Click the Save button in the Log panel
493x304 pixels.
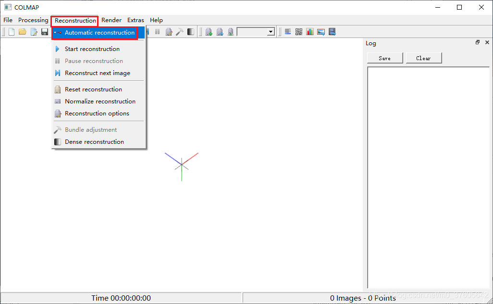point(385,58)
